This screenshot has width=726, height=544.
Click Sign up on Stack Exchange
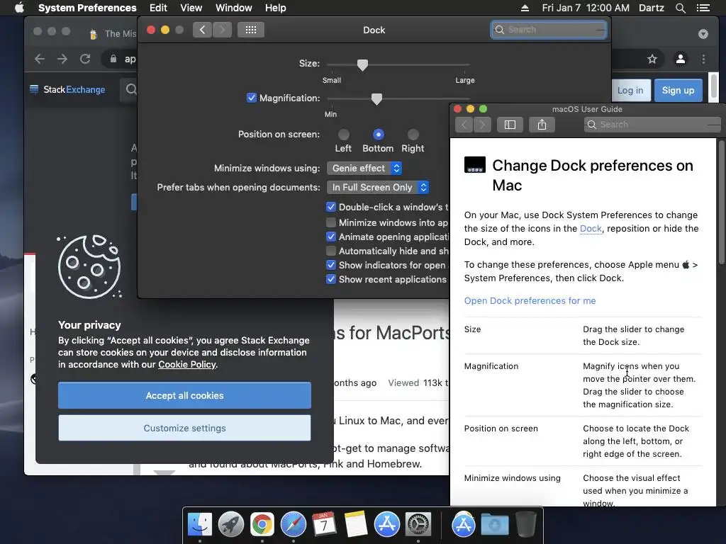click(x=678, y=90)
